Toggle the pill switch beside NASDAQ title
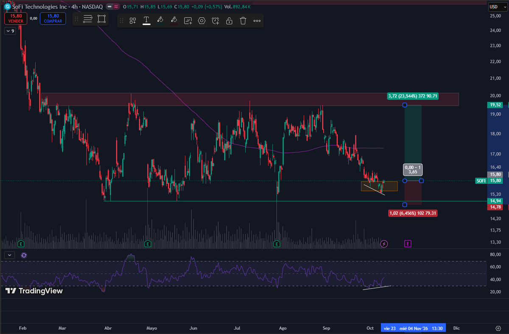This screenshot has height=334, width=509. (x=109, y=7)
